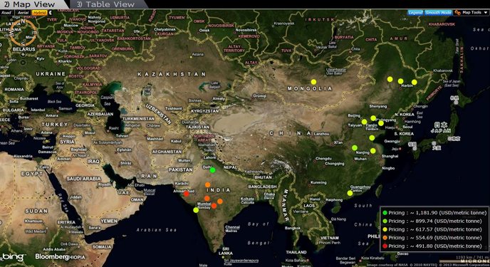490x267 pixels.
Task: Switch to Road map style
Action: click(x=6, y=13)
